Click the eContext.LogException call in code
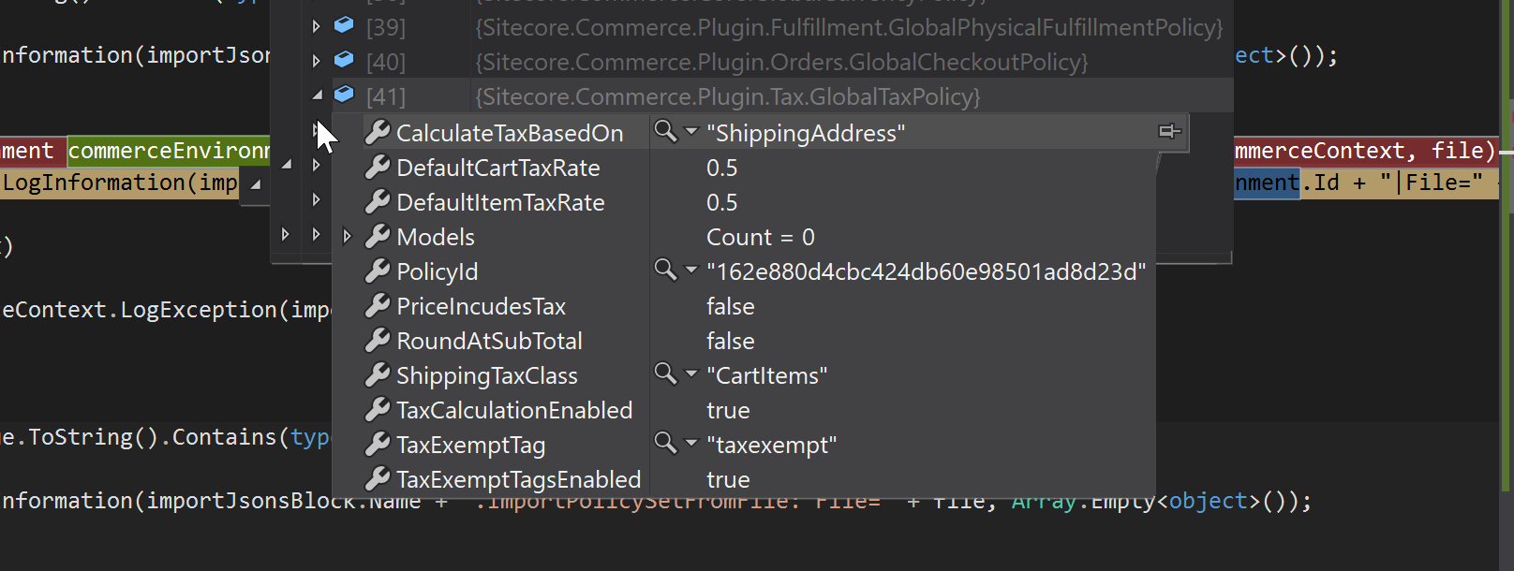1514x571 pixels. click(x=166, y=310)
